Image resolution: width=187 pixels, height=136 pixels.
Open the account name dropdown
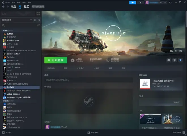[156, 3]
